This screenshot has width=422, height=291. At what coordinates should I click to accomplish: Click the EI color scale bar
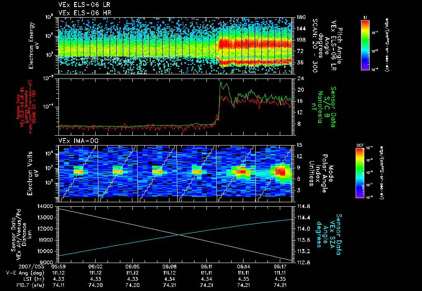click(x=365, y=45)
